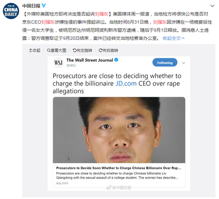
Task: Open the China Daily avatar
Action: (x=11, y=11)
